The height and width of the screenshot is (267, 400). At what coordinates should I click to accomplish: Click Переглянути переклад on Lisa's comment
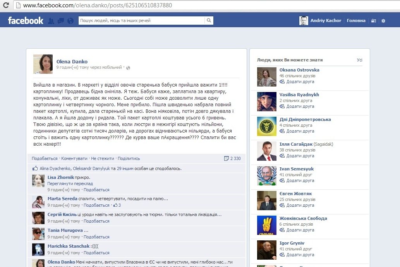70,184
